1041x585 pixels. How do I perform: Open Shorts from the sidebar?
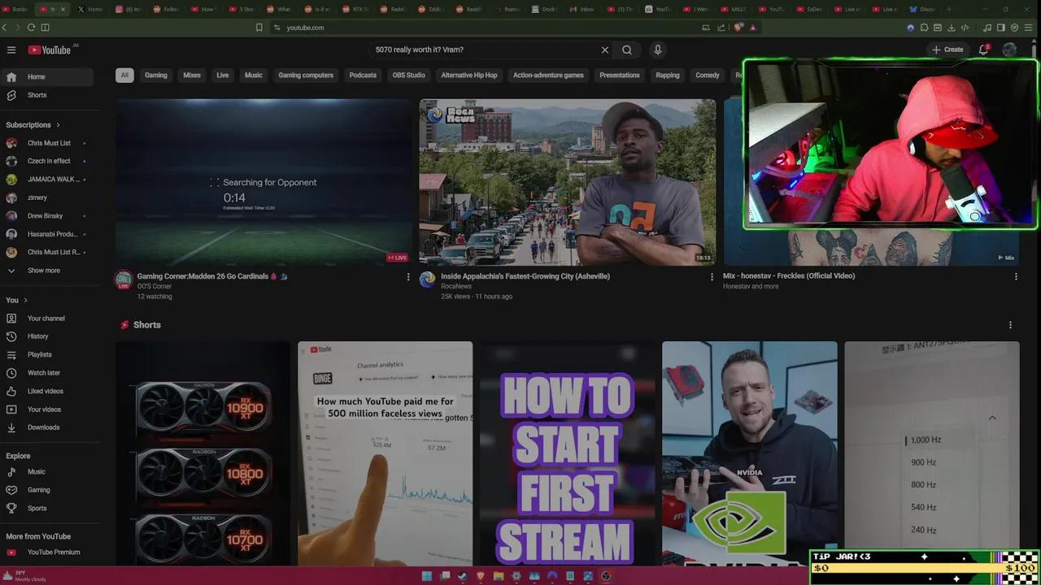[47, 95]
